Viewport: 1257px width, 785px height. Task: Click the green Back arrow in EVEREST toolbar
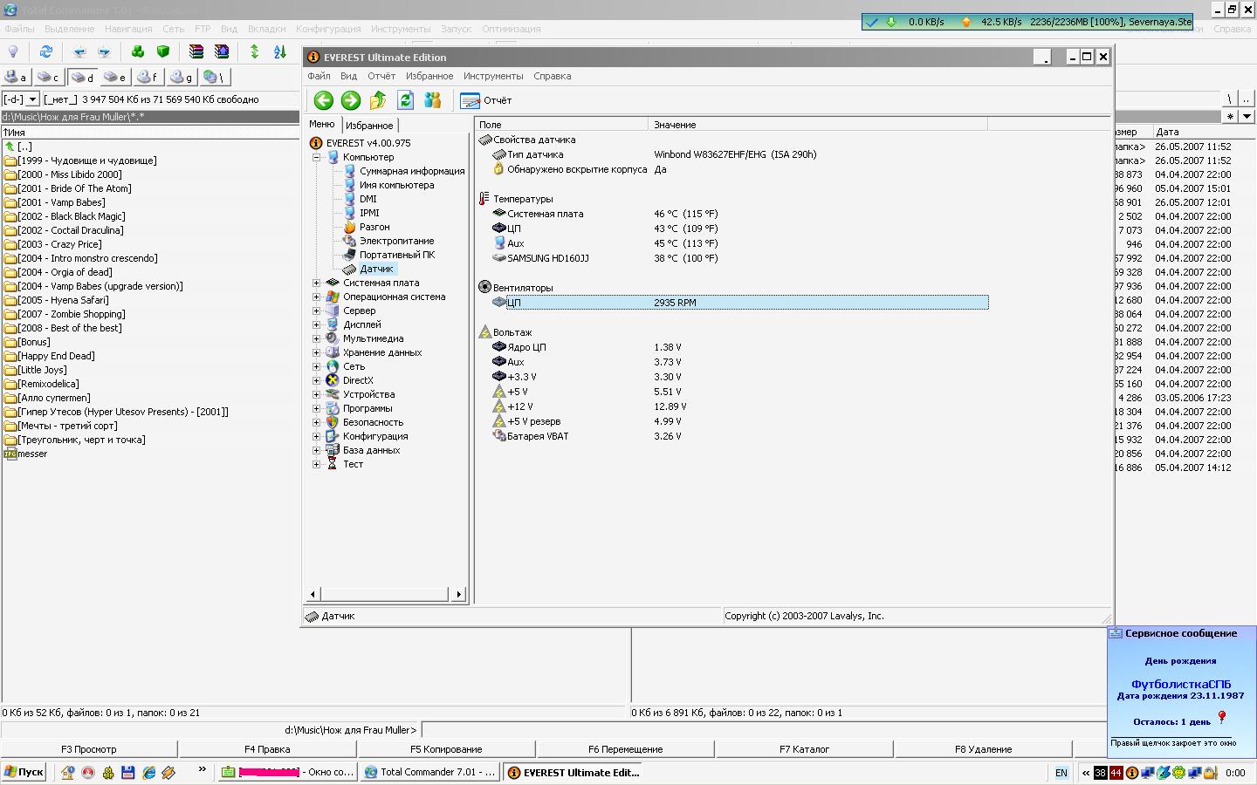pos(324,100)
